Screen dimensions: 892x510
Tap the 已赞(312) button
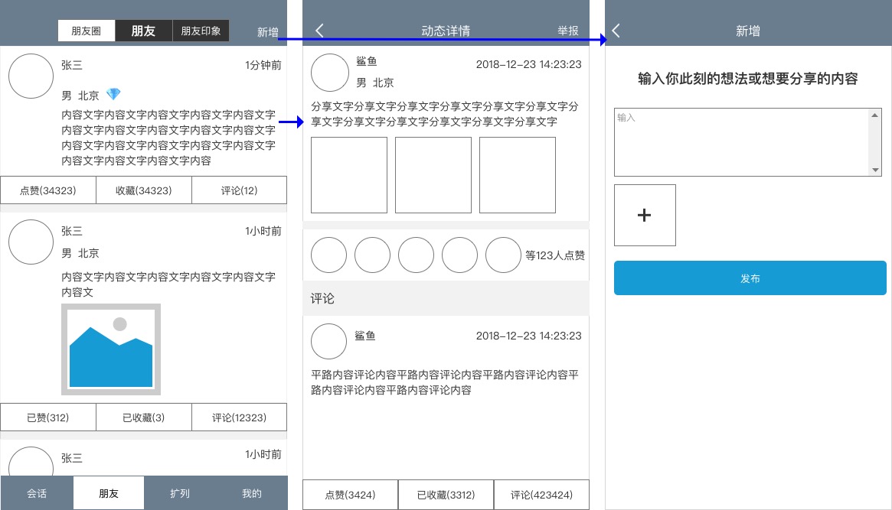[48, 417]
